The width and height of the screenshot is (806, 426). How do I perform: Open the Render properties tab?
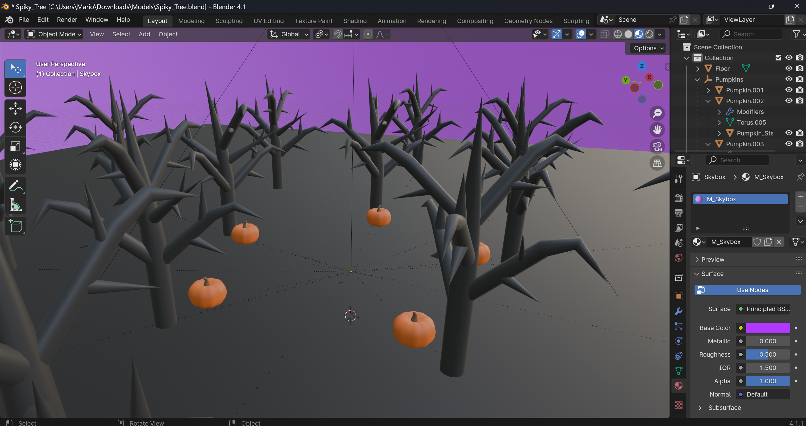(x=678, y=198)
